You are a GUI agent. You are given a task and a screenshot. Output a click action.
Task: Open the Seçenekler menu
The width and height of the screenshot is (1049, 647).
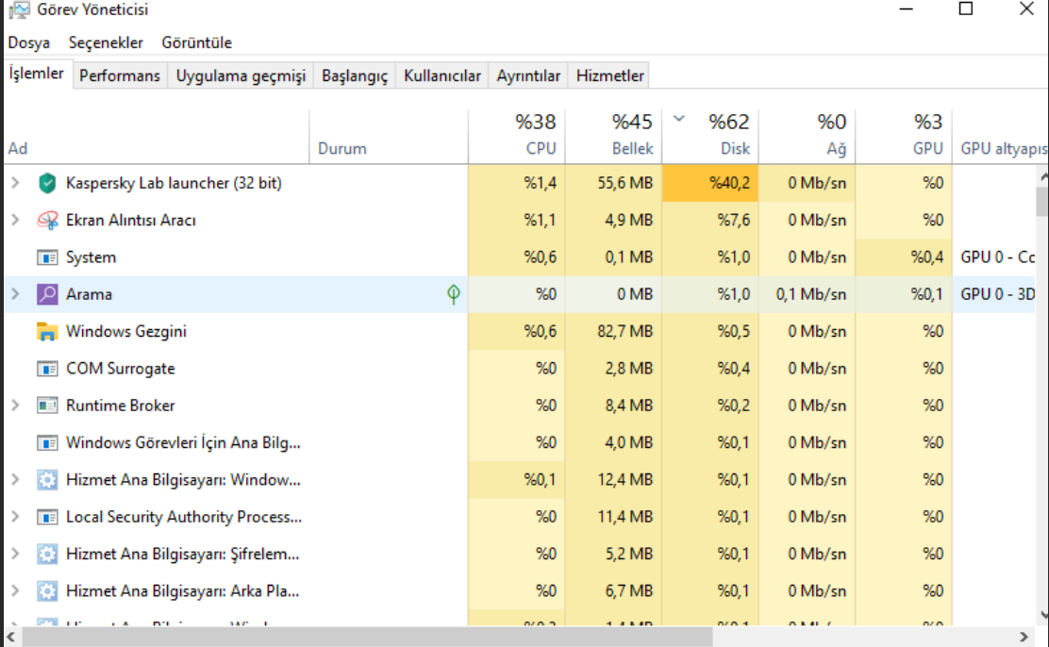[x=106, y=42]
